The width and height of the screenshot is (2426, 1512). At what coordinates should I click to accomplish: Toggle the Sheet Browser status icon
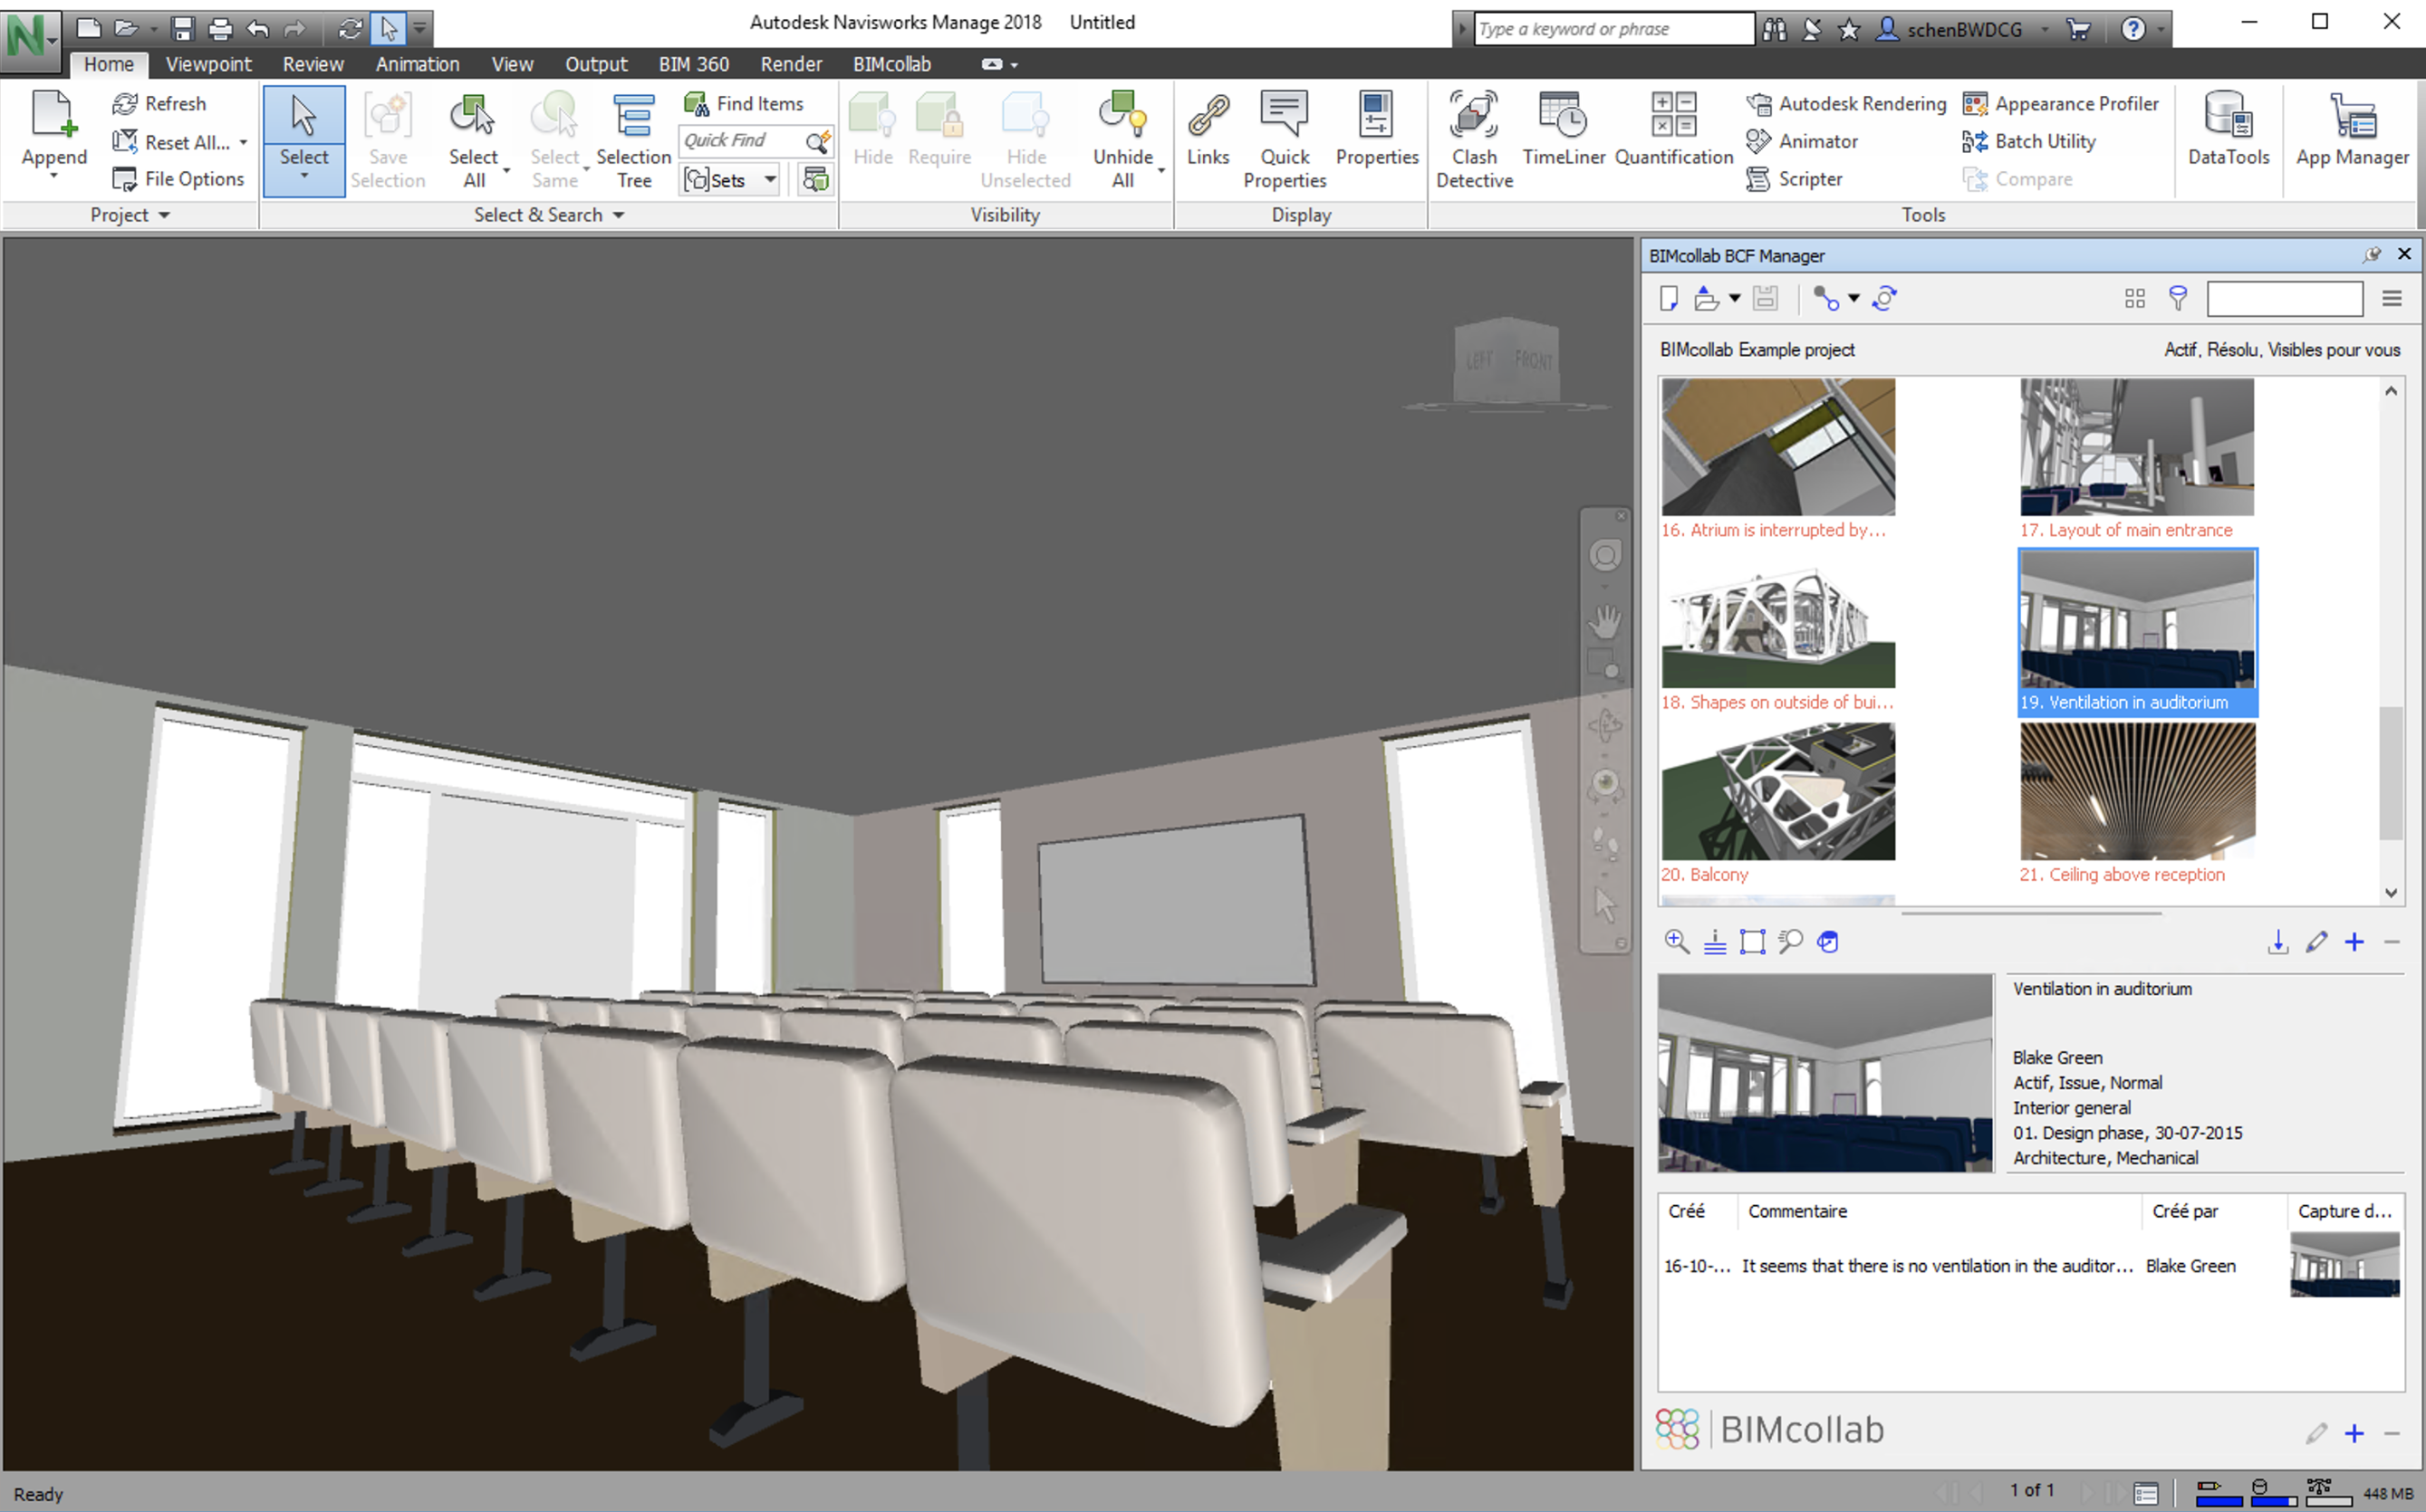(2145, 1493)
